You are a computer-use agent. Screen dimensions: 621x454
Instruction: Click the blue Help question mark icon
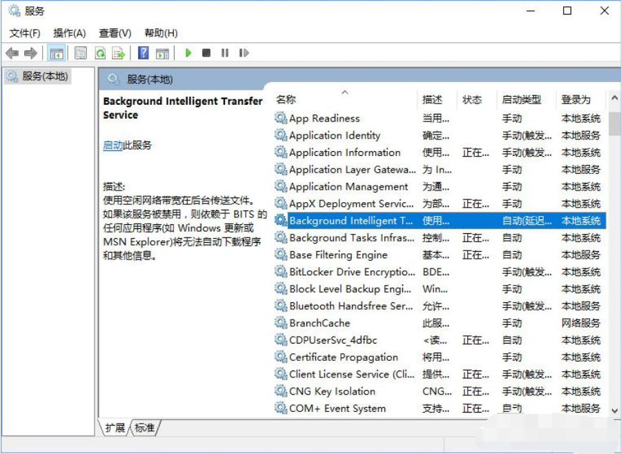click(144, 53)
